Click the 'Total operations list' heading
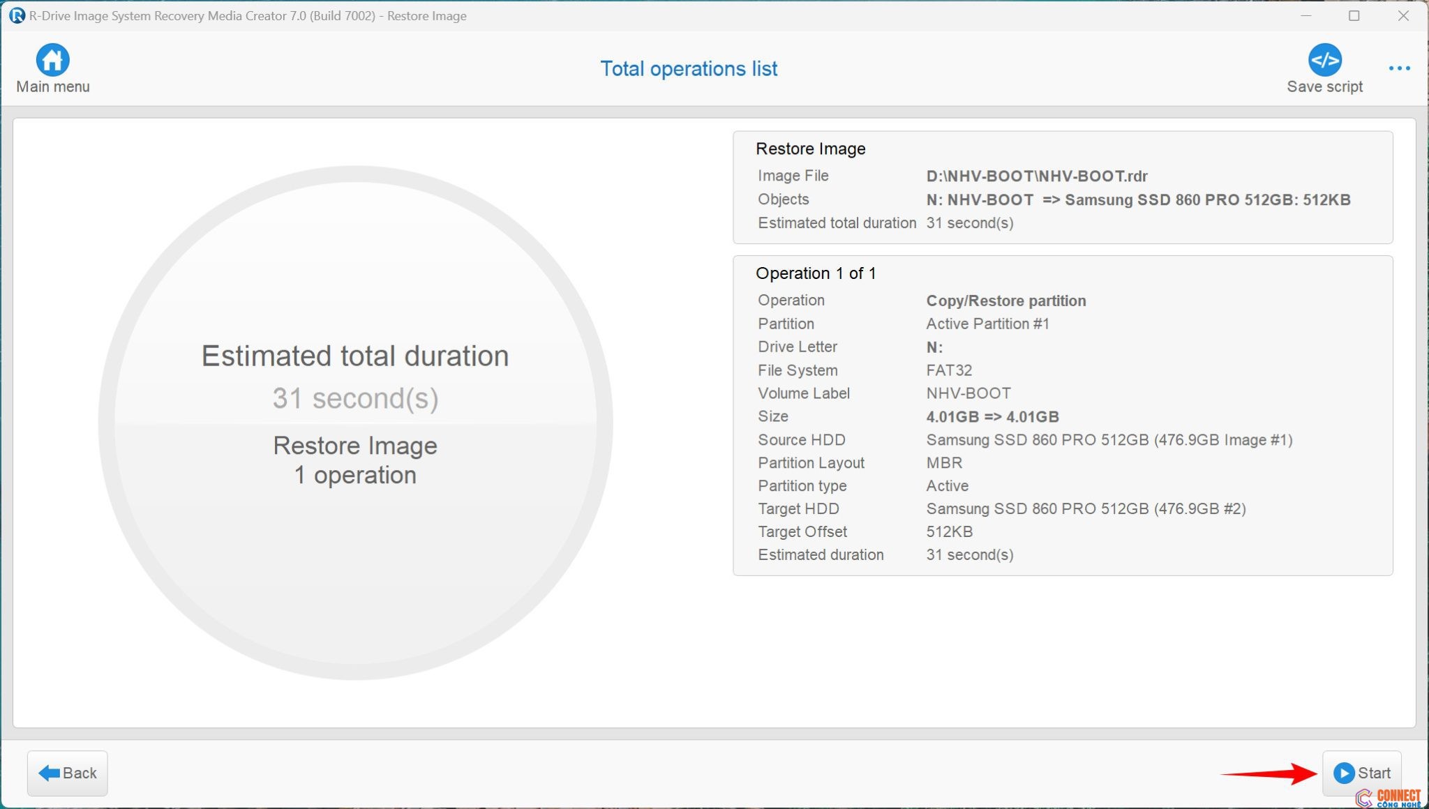This screenshot has width=1429, height=809. 689,68
